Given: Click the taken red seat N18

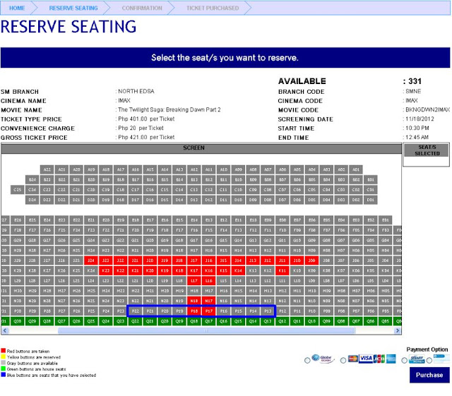Looking at the screenshot, I should pyautogui.click(x=194, y=301).
